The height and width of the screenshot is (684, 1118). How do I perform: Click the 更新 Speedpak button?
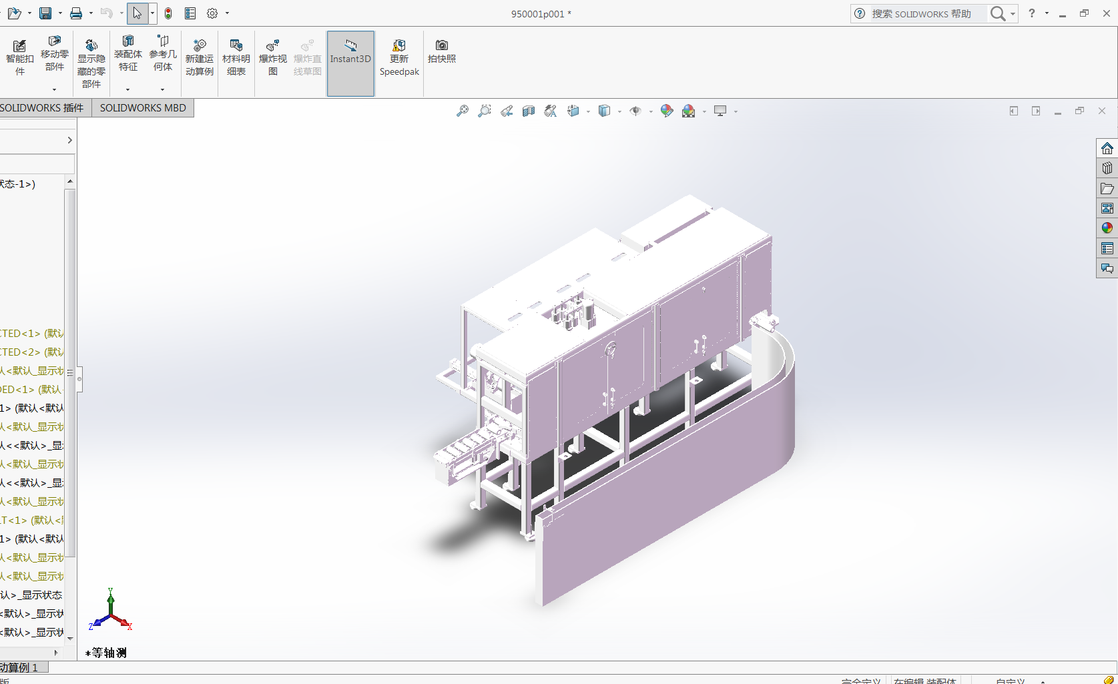[399, 57]
